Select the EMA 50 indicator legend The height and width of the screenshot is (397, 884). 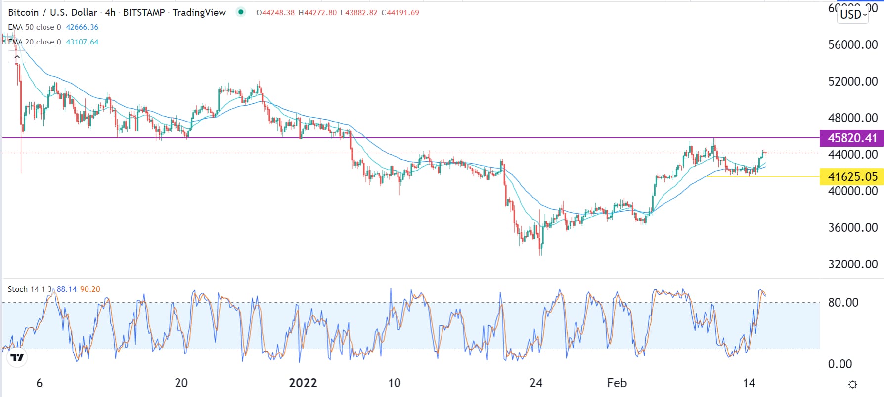[x=34, y=27]
